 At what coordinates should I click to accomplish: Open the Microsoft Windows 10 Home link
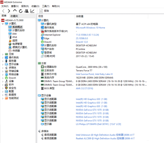click(x=90, y=28)
